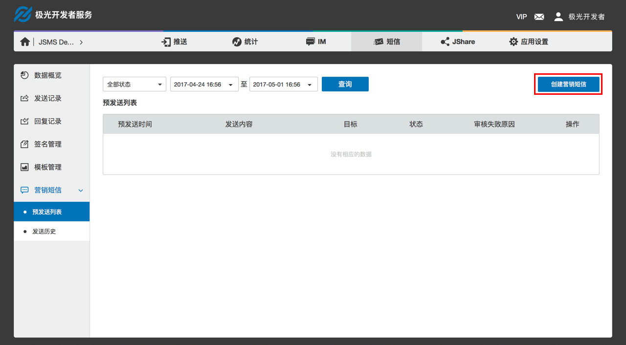
Task: Open the JSMS De... app name
Action: click(x=57, y=42)
